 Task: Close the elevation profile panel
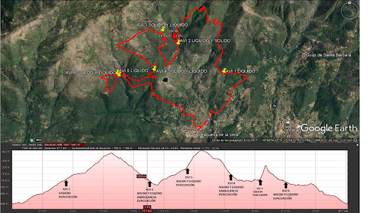[x=357, y=145]
